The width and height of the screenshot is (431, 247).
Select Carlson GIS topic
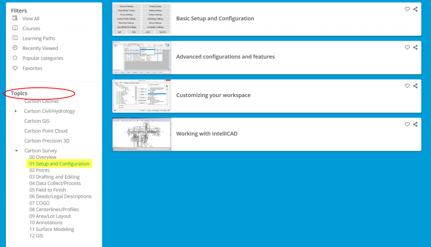[x=37, y=121]
